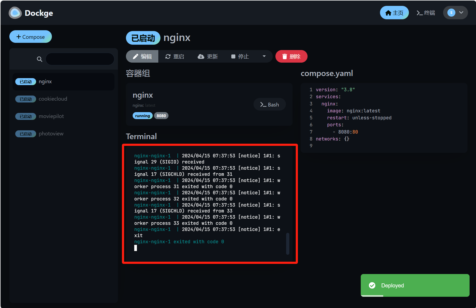Restart the stack with 重启 button

pos(175,56)
